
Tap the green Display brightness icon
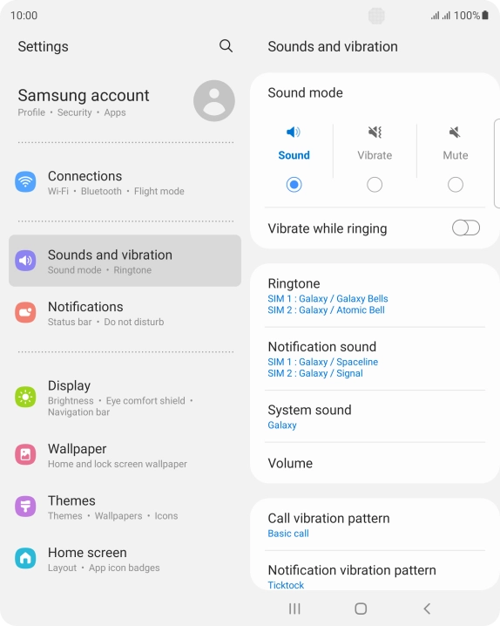pyautogui.click(x=25, y=397)
